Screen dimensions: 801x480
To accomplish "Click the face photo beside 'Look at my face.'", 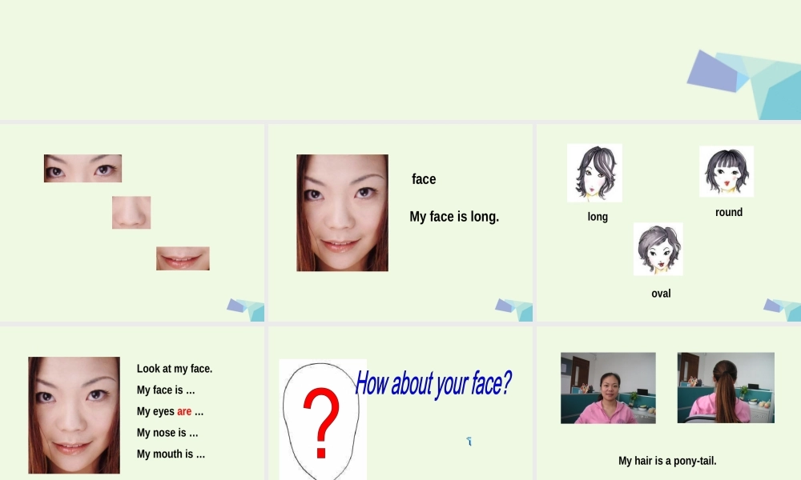I will (x=74, y=415).
